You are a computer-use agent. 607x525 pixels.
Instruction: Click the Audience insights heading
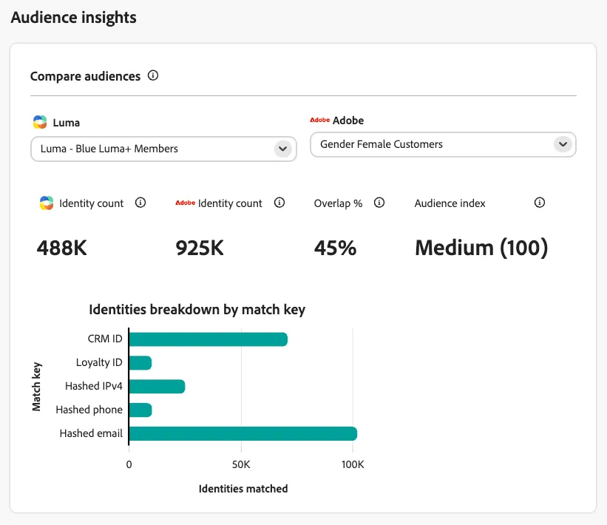pos(73,18)
